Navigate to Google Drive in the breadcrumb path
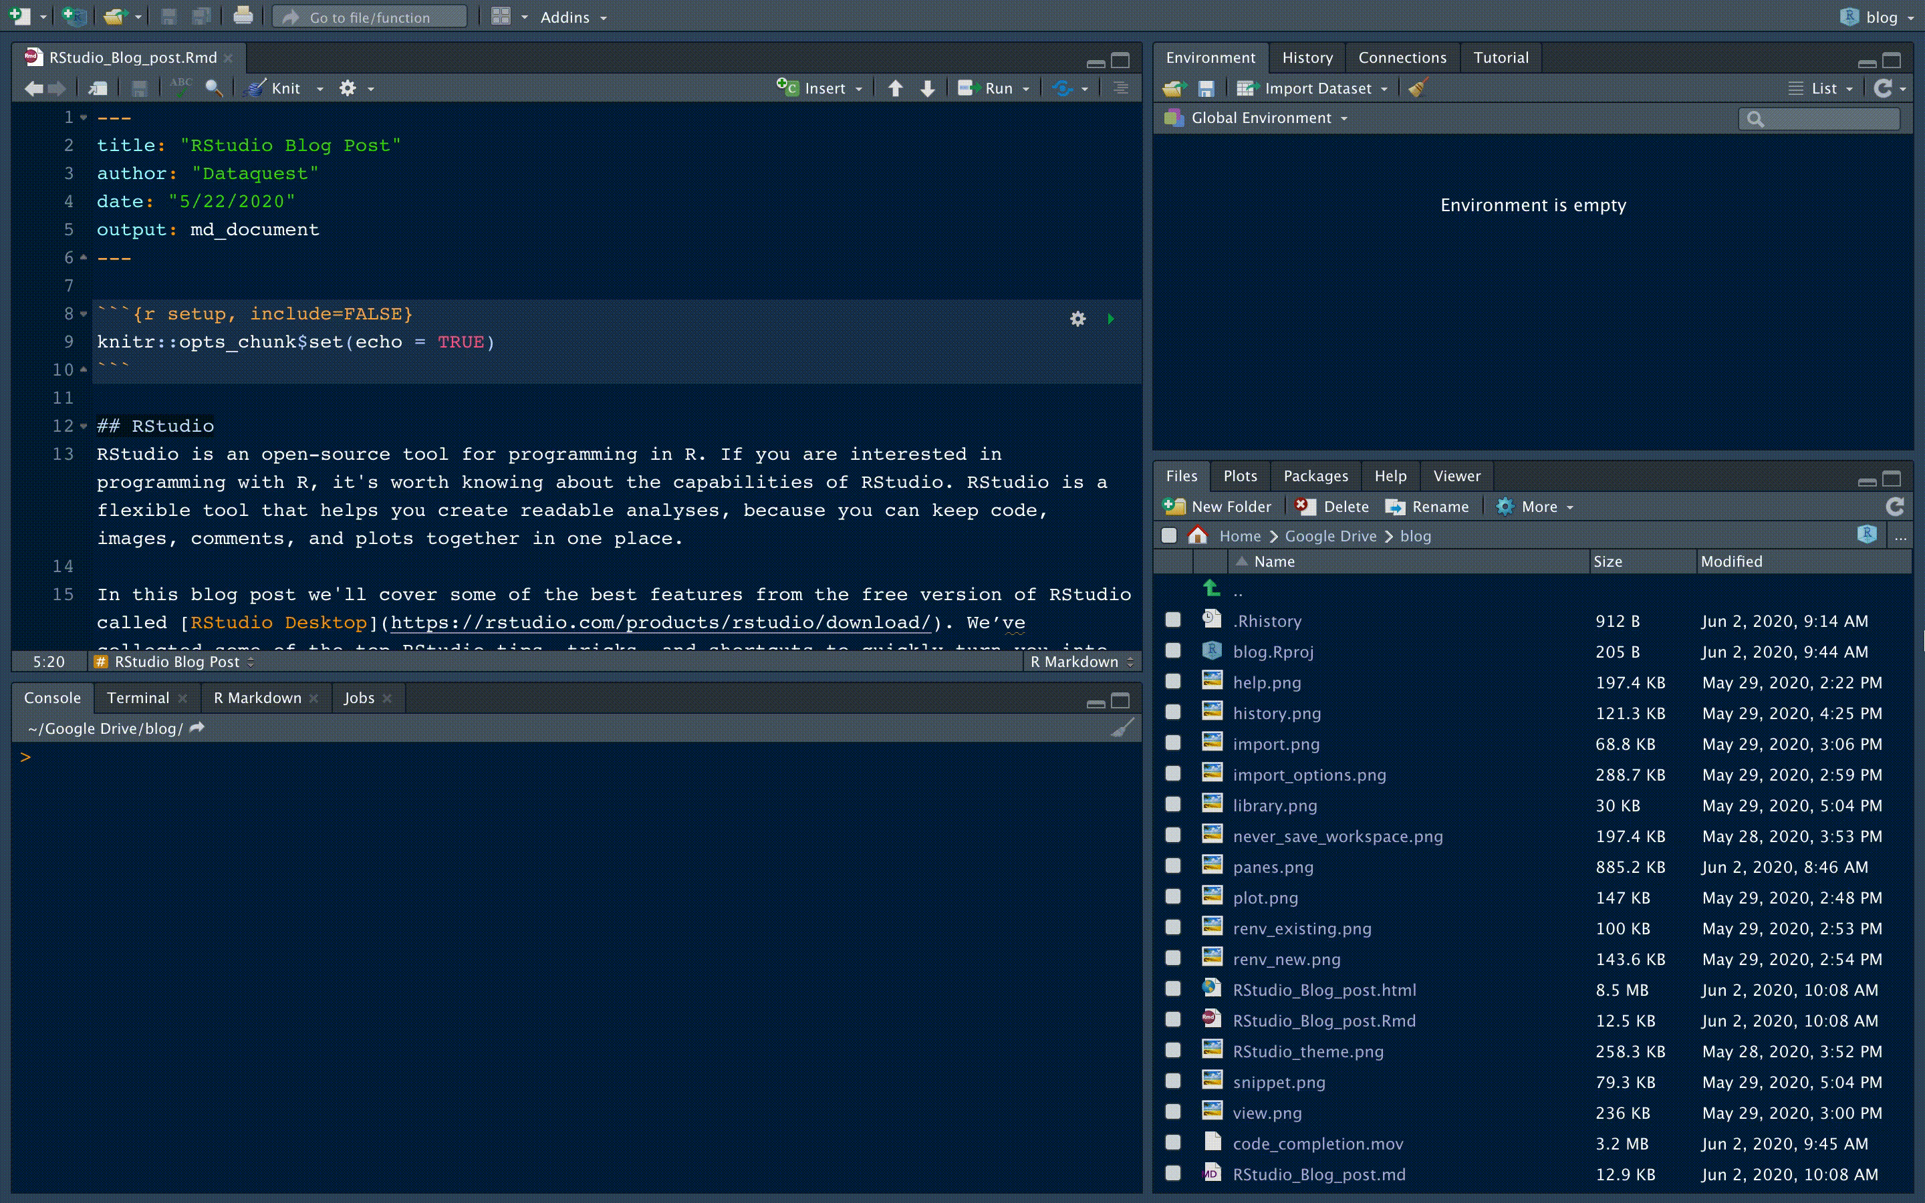The height and width of the screenshot is (1203, 1925). pos(1330,535)
